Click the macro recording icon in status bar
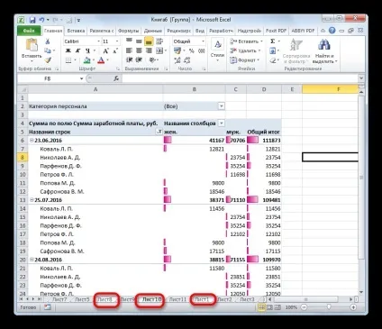Image resolution: width=382 pixels, height=329 pixels. [x=48, y=307]
